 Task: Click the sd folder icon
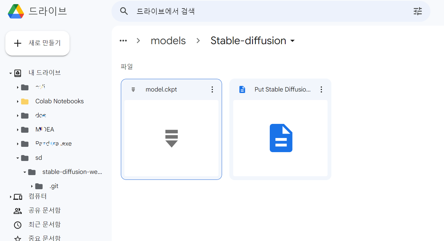click(25, 158)
